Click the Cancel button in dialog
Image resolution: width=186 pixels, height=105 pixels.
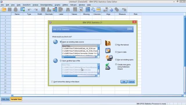131,82
